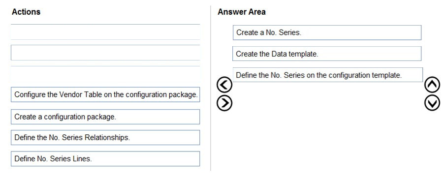Choose Define the No. Series Relationships
445x180 pixels.
[x=105, y=138]
